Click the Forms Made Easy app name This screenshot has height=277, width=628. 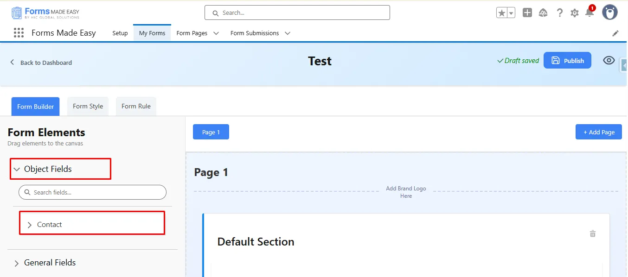pos(64,33)
